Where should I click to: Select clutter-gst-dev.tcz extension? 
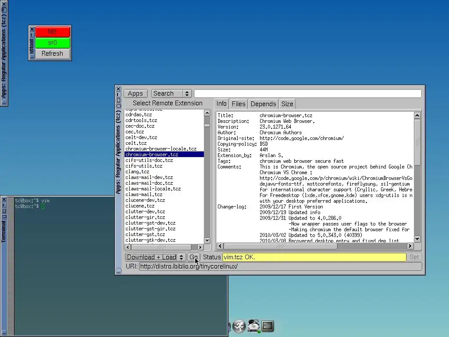164,223
